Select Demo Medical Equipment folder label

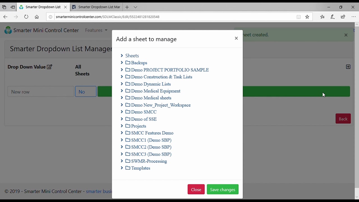(156, 91)
